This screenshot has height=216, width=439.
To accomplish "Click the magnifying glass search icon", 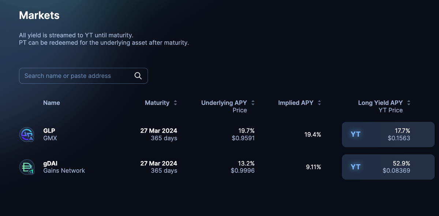I will click(138, 76).
